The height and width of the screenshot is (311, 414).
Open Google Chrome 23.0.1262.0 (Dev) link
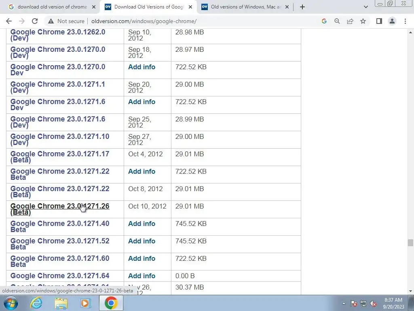(x=58, y=35)
